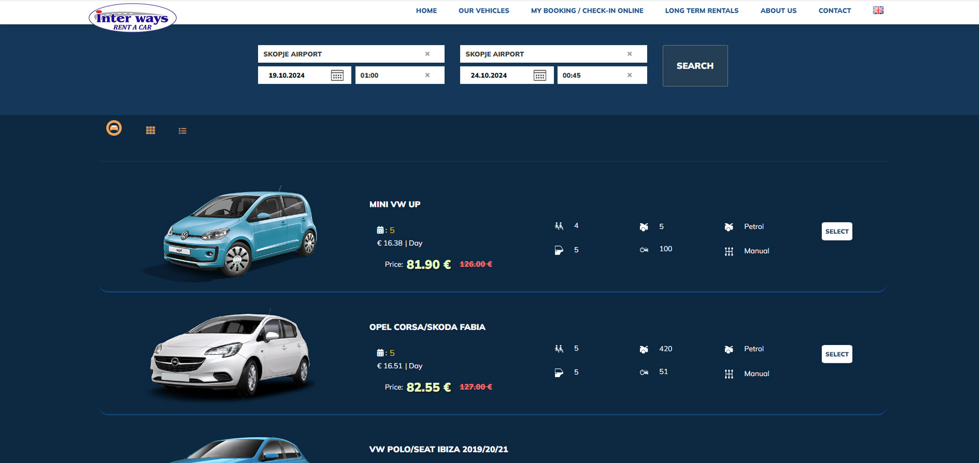Click the Mini VW Up icon beside 100
Screen dimensions: 979x463
click(644, 249)
